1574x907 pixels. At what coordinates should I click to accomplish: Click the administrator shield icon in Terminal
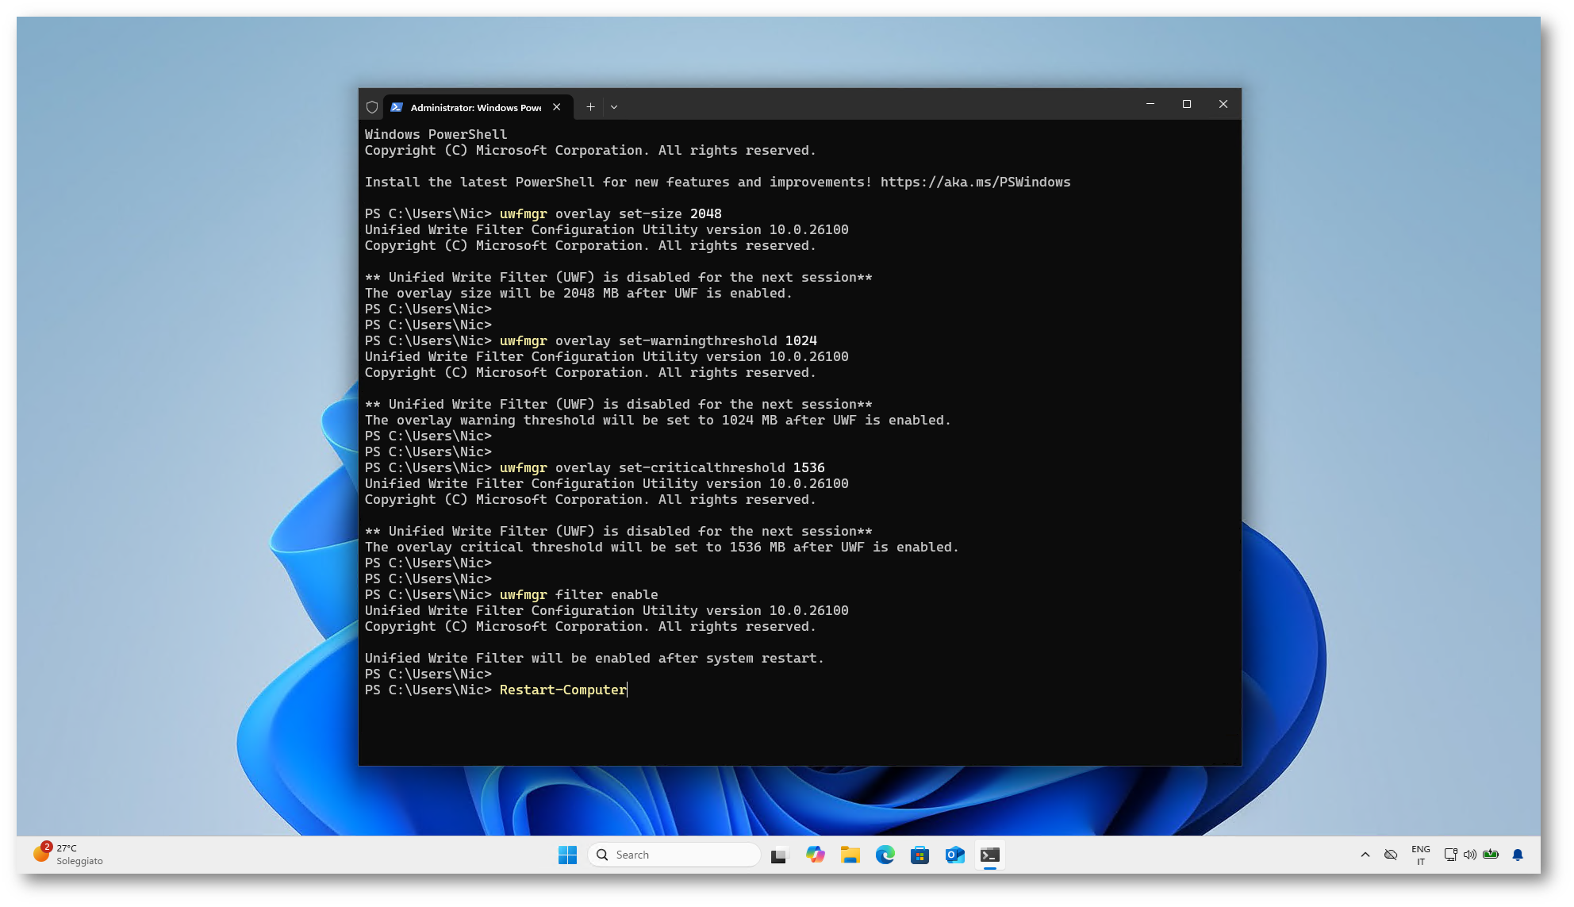[x=372, y=107]
